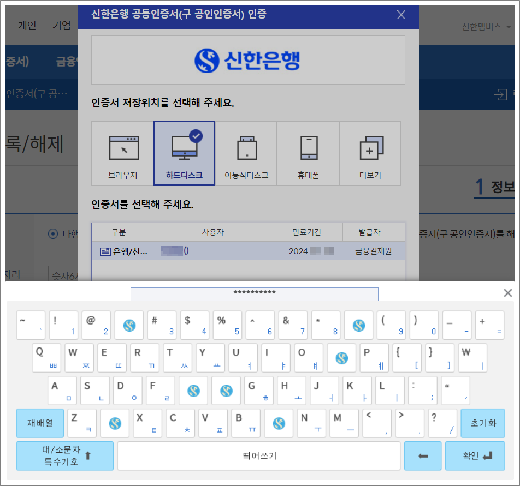Tap the U key on virtual keyboard
This screenshot has width=520, height=486.
pos(244,358)
